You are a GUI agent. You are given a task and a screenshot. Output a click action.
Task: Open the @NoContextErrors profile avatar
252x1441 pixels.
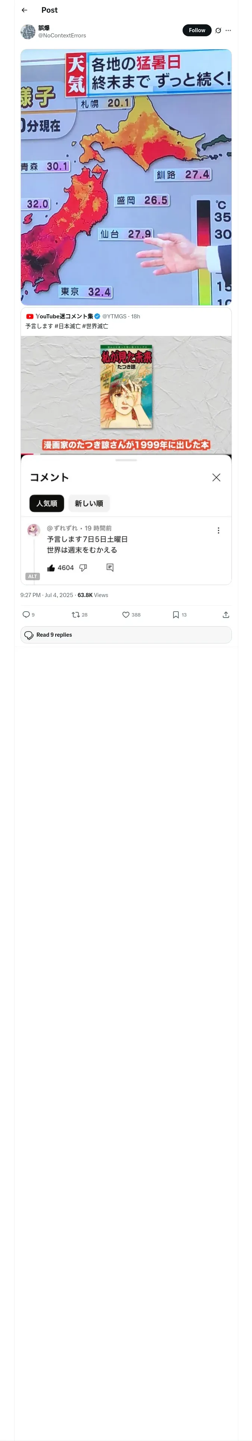coord(28,32)
